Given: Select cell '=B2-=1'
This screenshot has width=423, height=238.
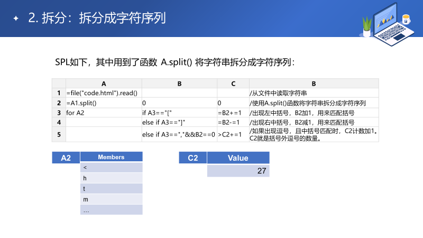Looking at the screenshot, I should pos(233,123).
